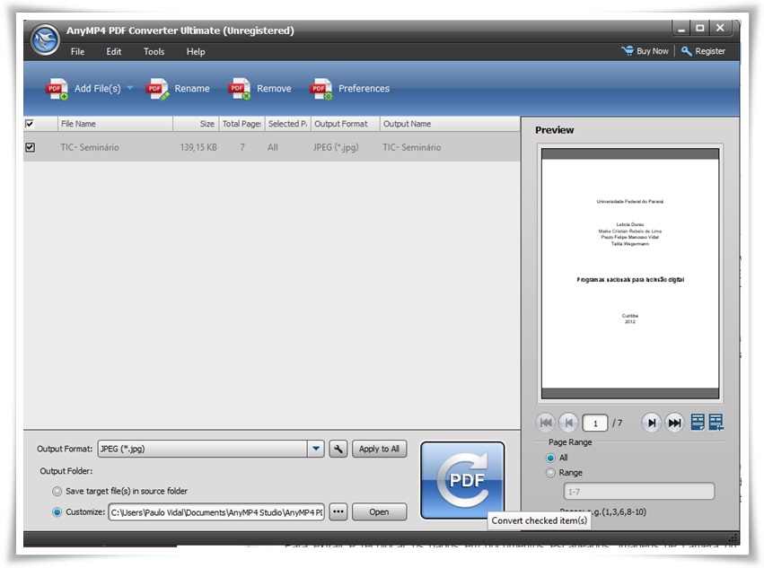Screen dimensions: 764x568
Task: Sort by File Name column header
Action: pyautogui.click(x=116, y=124)
